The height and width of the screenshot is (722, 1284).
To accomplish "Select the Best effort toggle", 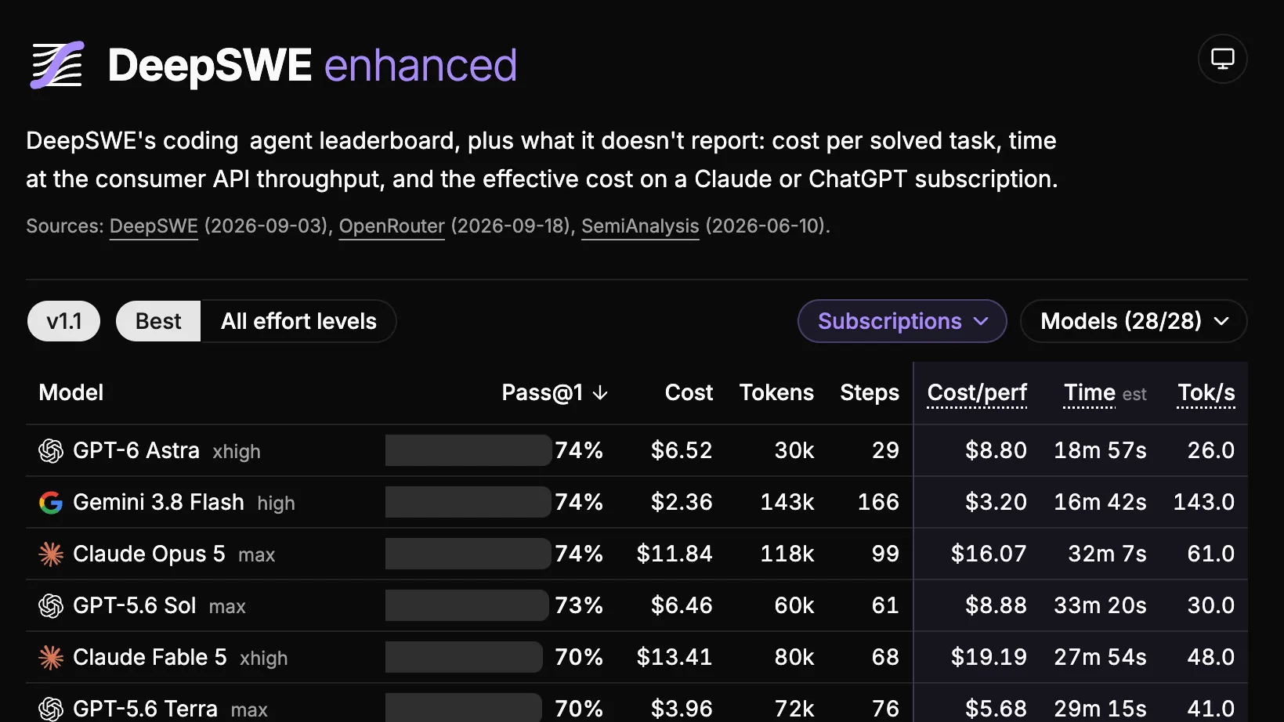I will click(x=158, y=321).
